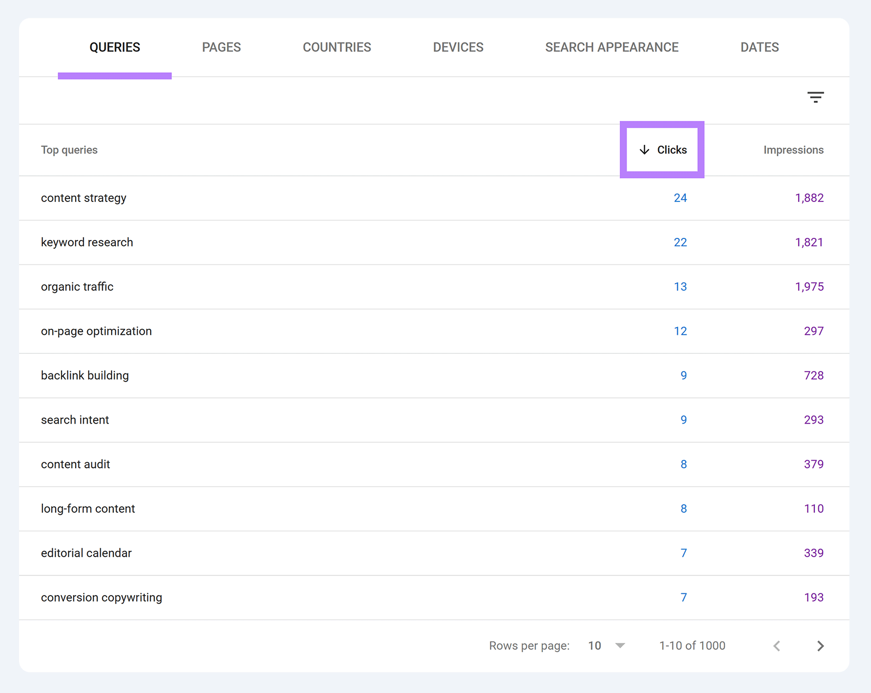Select the DEVICES tab
Screen dimensions: 871x693
click(458, 47)
